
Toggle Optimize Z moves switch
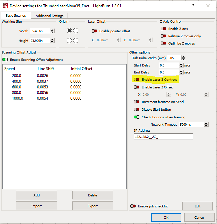point(163,43)
